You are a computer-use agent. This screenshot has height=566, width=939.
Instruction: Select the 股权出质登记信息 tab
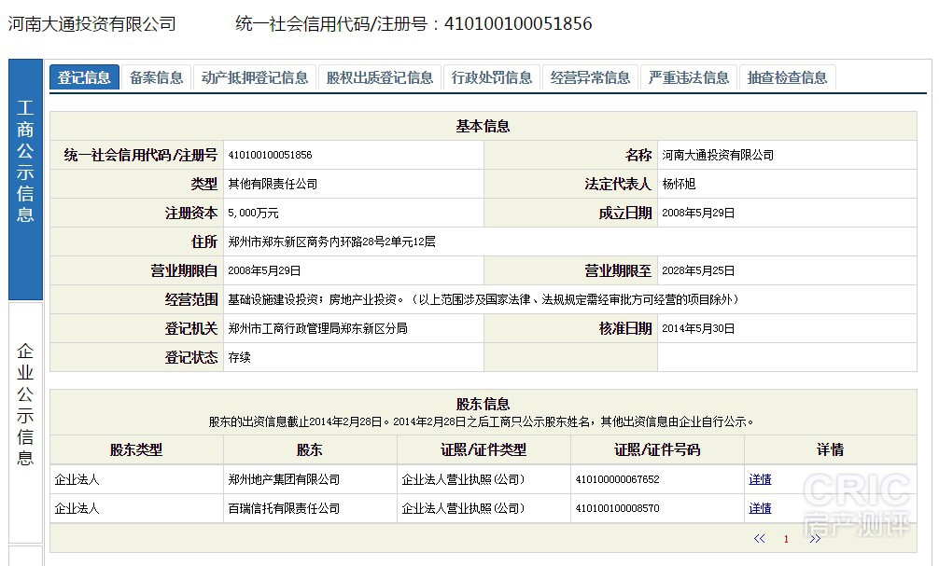(380, 77)
